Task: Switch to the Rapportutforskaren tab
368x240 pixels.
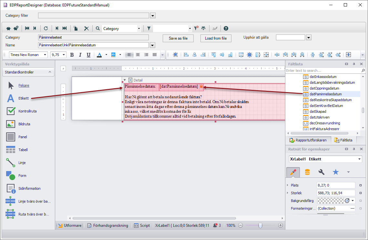Action: [x=308, y=140]
